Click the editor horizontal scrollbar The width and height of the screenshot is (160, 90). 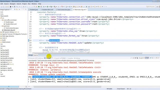88,53
